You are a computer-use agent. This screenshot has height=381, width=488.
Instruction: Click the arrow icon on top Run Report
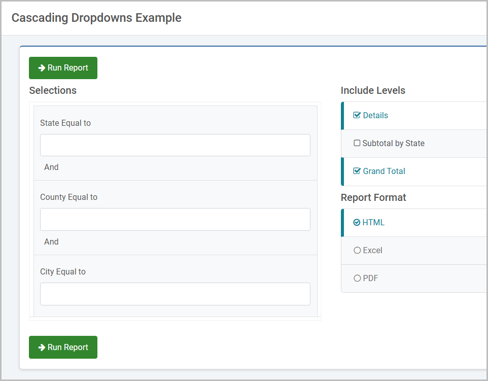(x=42, y=68)
